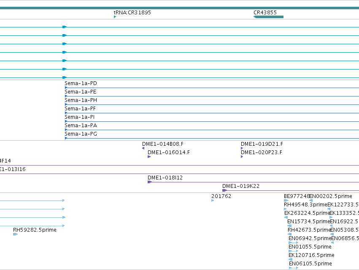Click the EN15734.5prime EST label
This screenshot has height=270, width=359.
(309, 222)
